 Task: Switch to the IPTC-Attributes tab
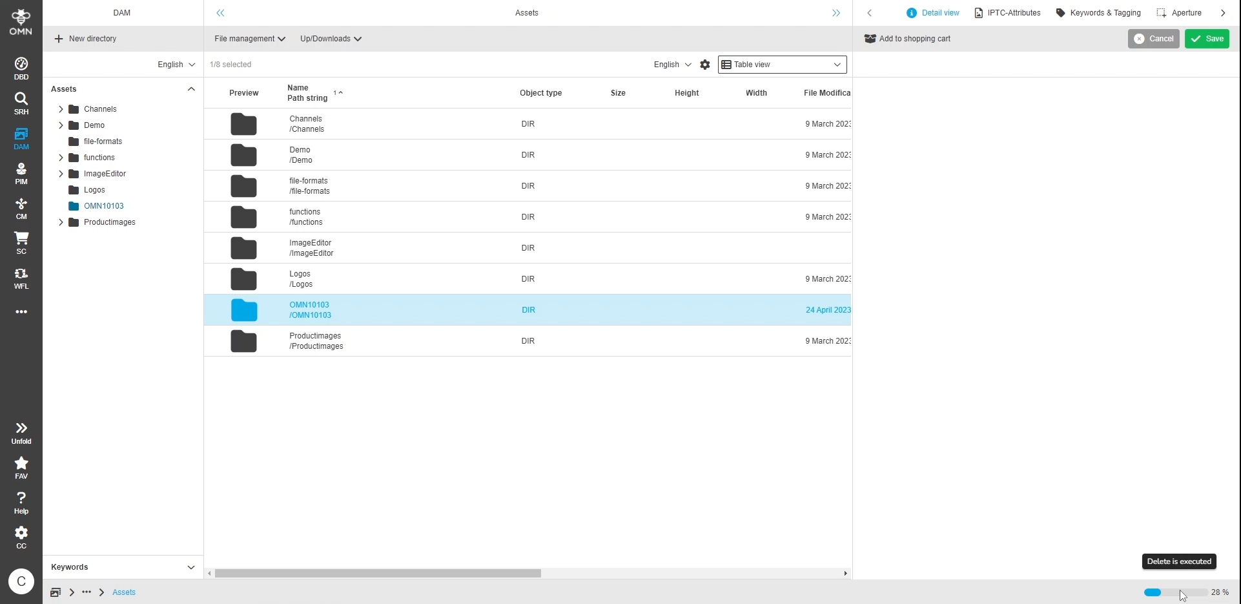tap(1007, 13)
